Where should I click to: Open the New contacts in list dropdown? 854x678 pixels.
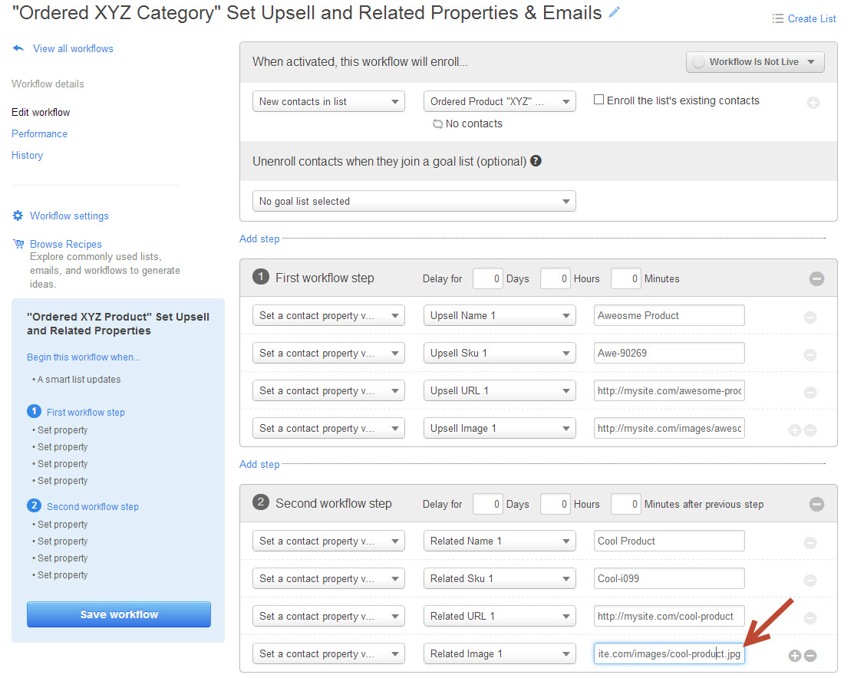tap(328, 101)
